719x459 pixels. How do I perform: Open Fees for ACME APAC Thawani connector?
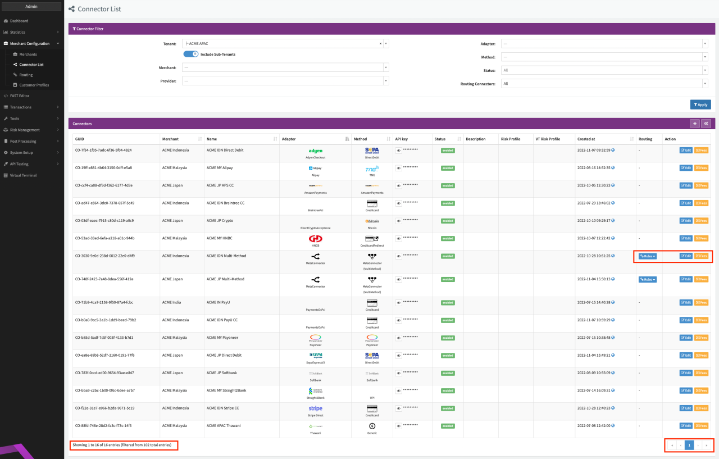tap(701, 426)
